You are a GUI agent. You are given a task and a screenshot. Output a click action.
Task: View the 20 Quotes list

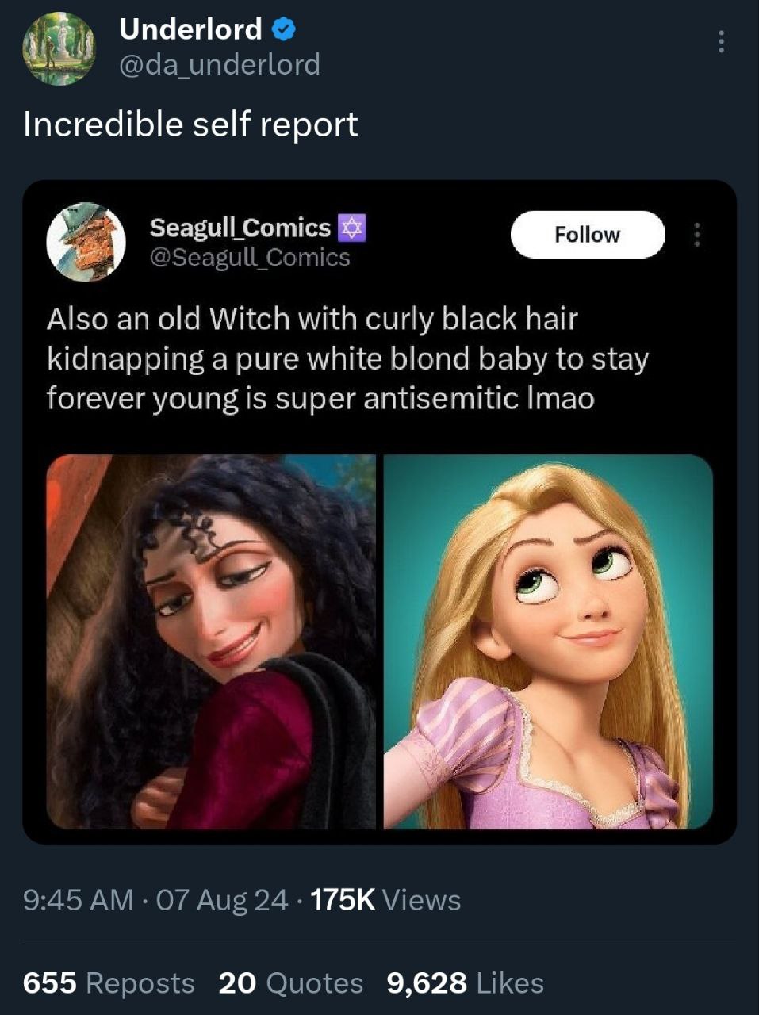point(291,982)
